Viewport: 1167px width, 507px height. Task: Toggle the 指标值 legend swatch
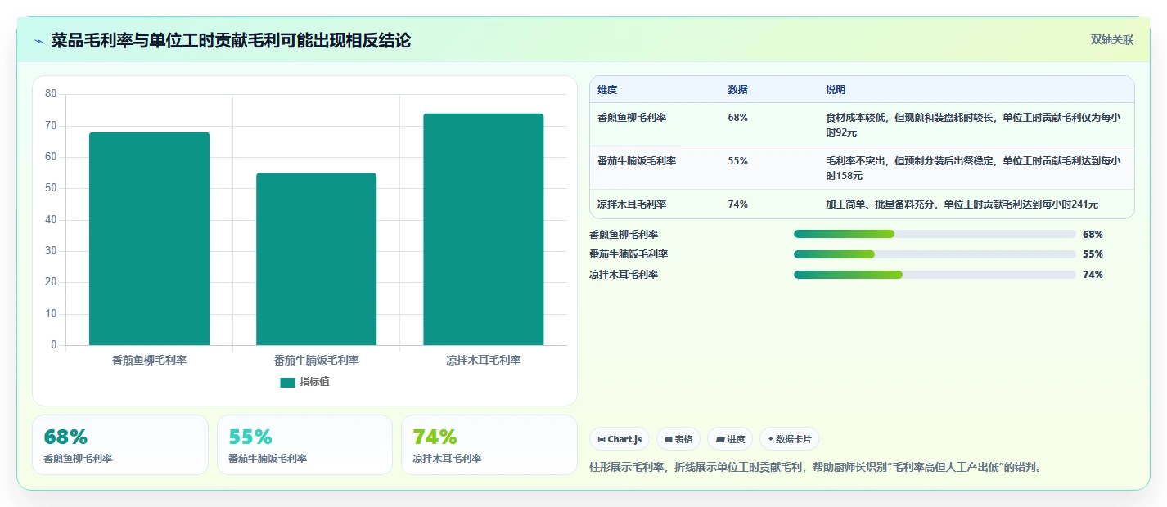pyautogui.click(x=287, y=382)
